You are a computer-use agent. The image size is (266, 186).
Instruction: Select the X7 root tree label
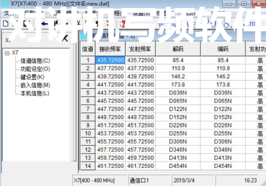pos(15,53)
